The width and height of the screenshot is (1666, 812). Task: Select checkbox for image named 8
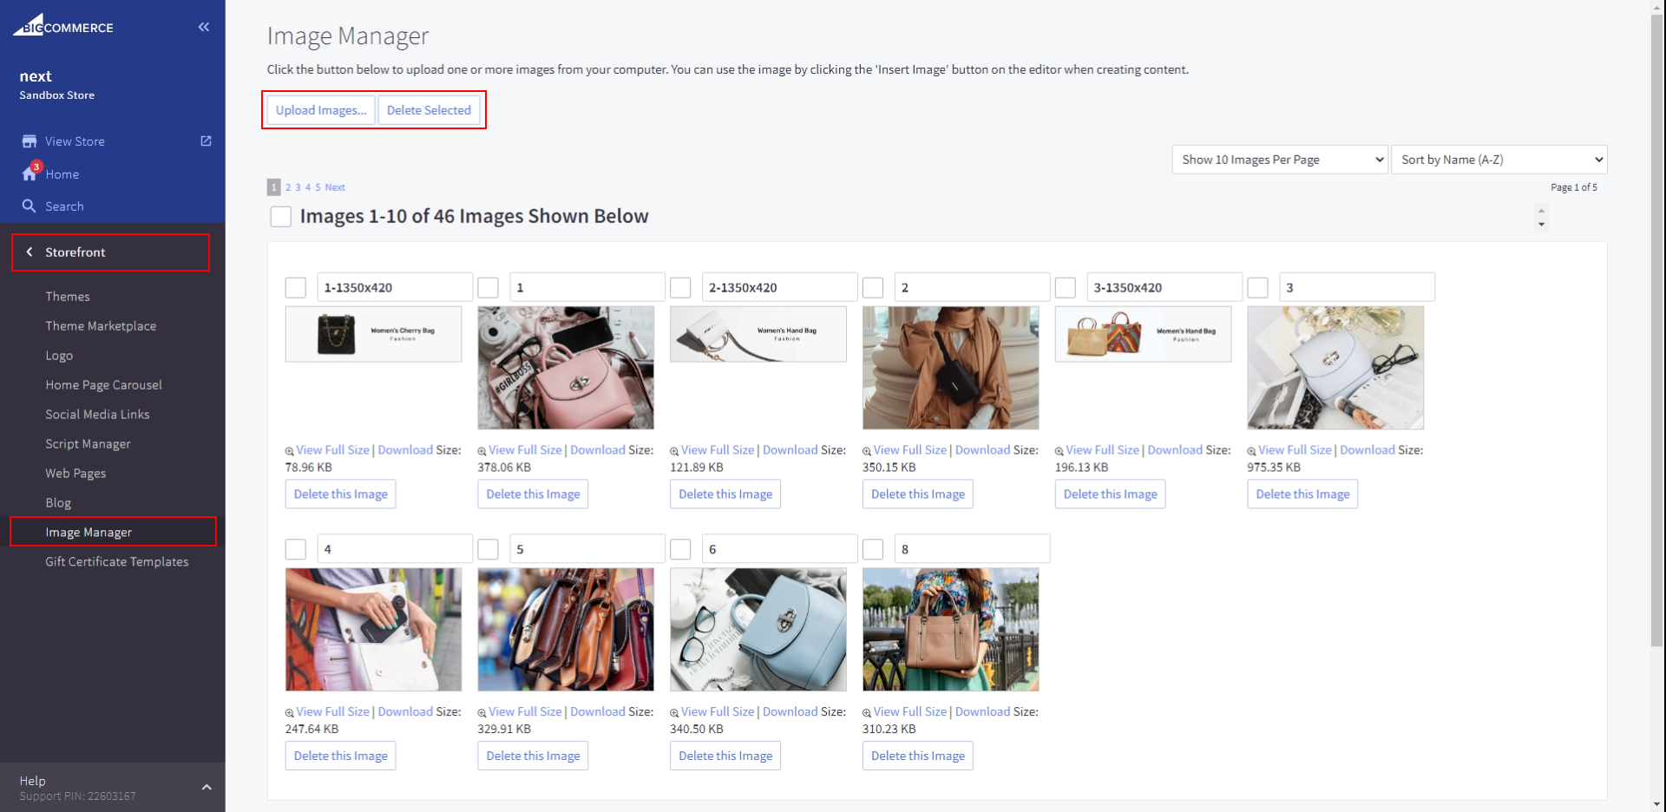(x=873, y=549)
